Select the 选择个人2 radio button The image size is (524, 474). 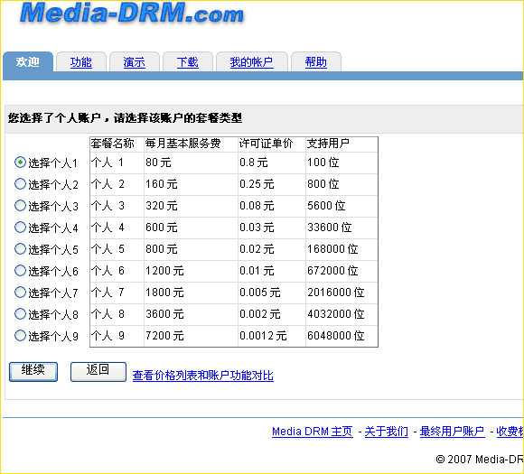20,183
